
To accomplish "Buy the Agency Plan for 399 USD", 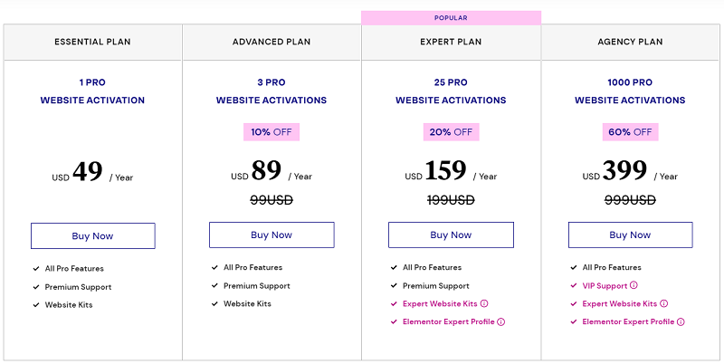I will tap(630, 235).
